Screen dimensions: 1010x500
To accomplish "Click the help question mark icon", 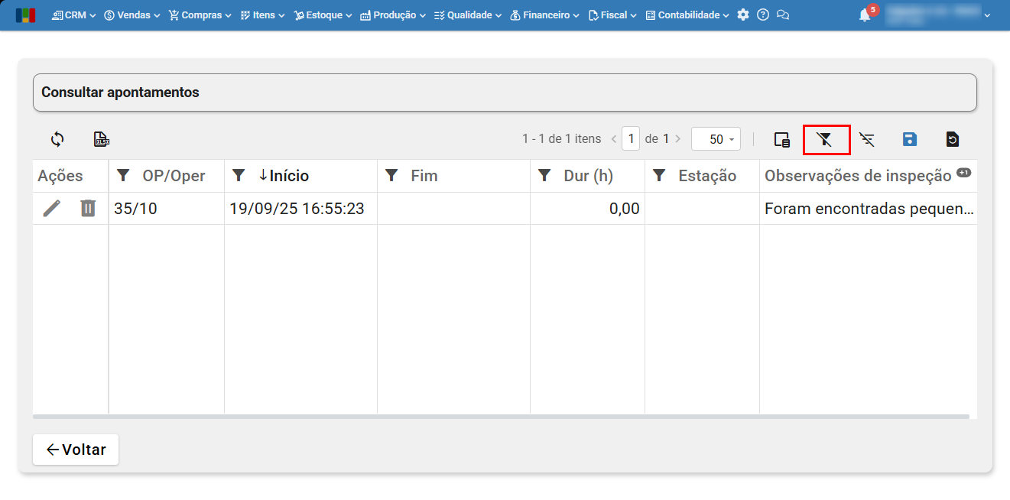I will pos(763,15).
